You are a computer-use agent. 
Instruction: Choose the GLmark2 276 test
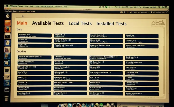[x=106, y=68]
